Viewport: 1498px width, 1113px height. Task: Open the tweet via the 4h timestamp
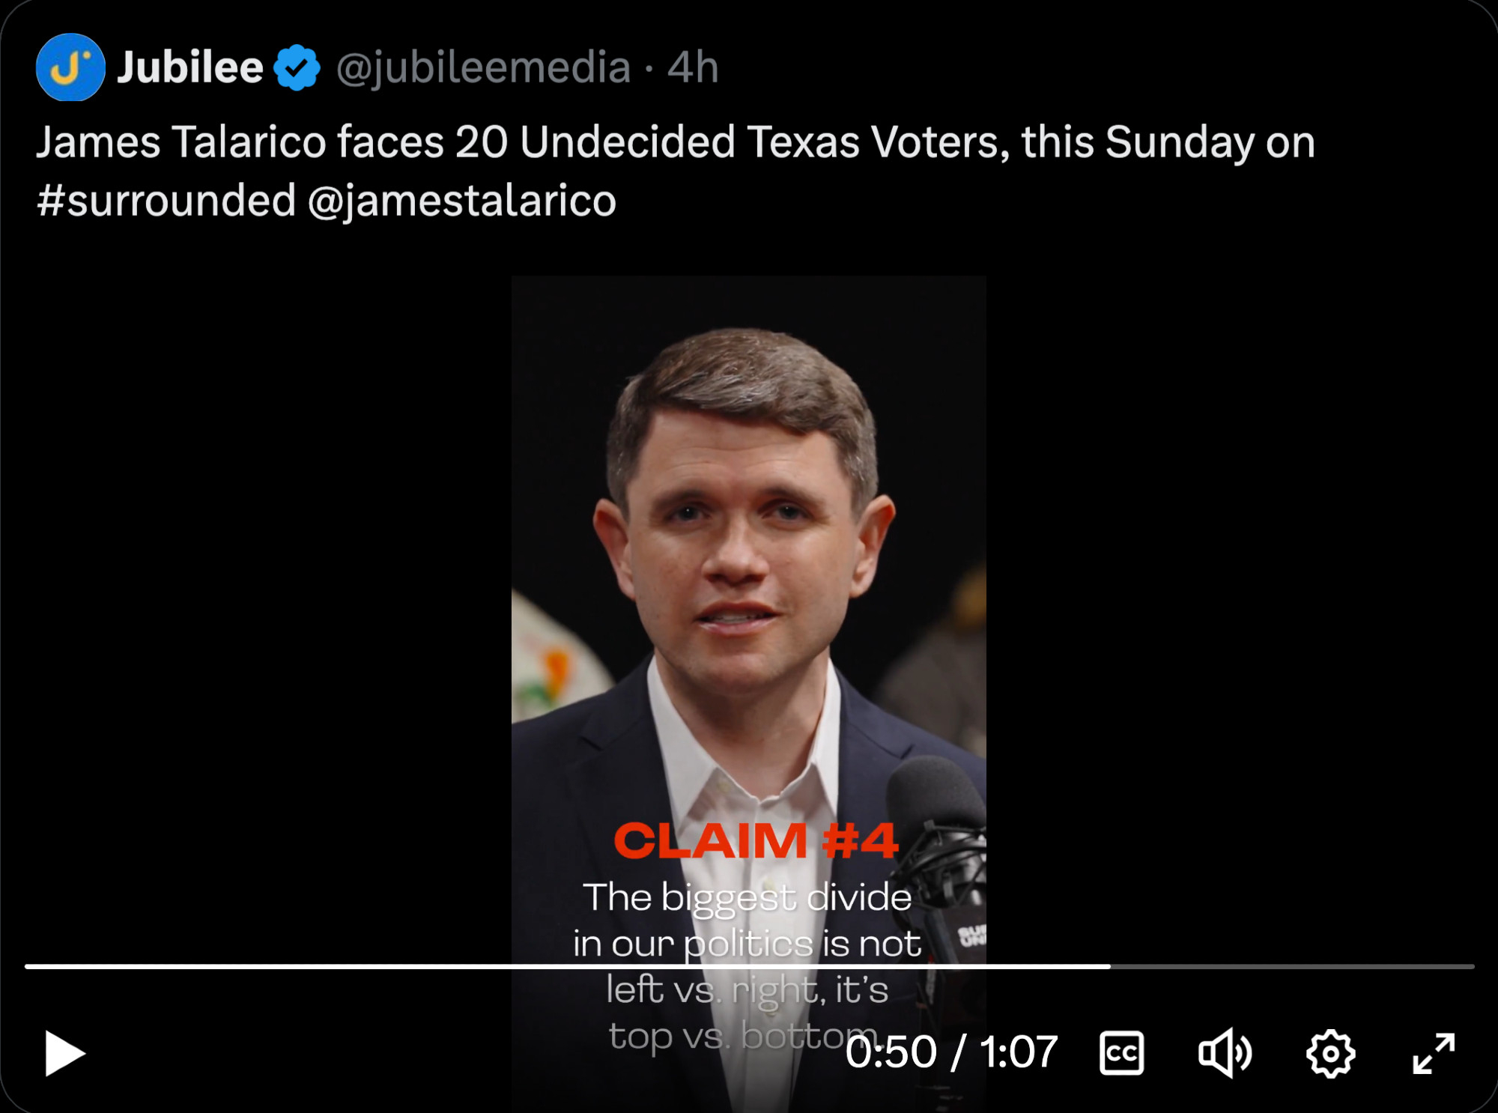693,67
